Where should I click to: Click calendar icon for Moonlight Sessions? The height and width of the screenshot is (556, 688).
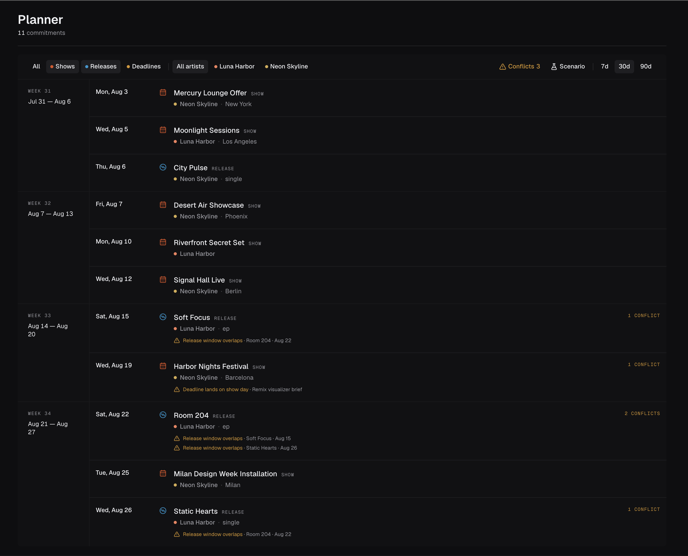[163, 130]
